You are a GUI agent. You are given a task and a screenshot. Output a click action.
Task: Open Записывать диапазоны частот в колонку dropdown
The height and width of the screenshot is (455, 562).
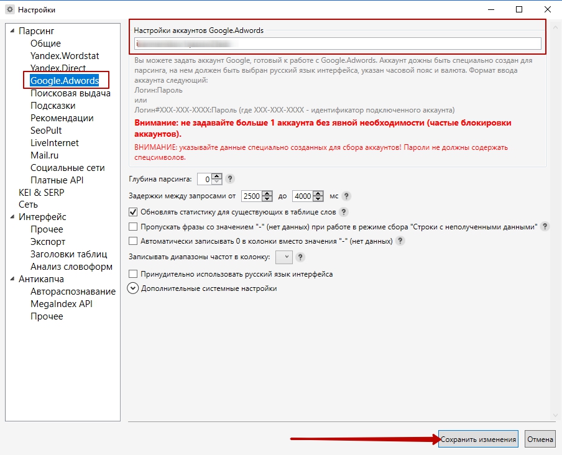(284, 257)
